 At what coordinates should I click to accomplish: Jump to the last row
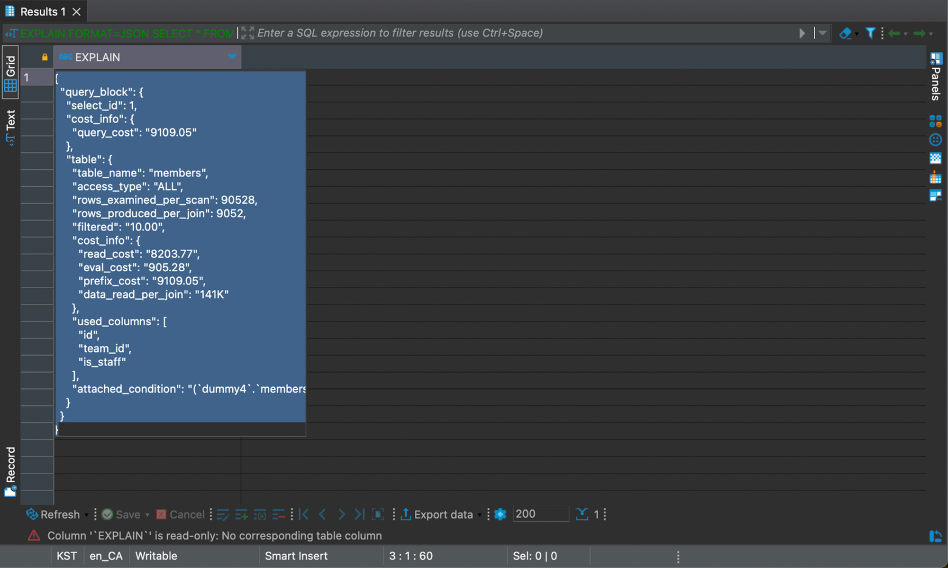click(360, 514)
